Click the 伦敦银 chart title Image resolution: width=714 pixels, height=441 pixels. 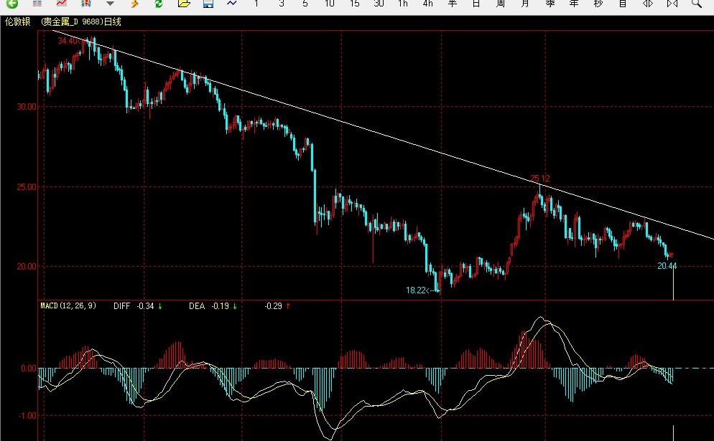pyautogui.click(x=19, y=22)
